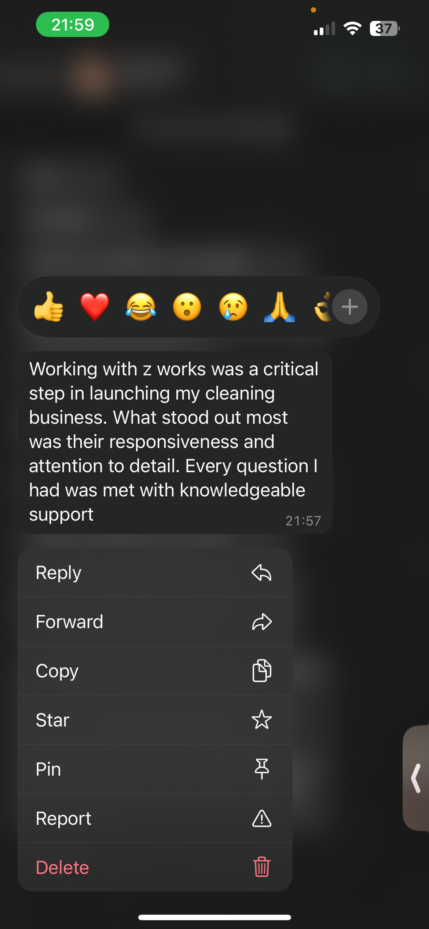The image size is (429, 929).
Task: Tap the pushpin icon
Action: point(262,769)
